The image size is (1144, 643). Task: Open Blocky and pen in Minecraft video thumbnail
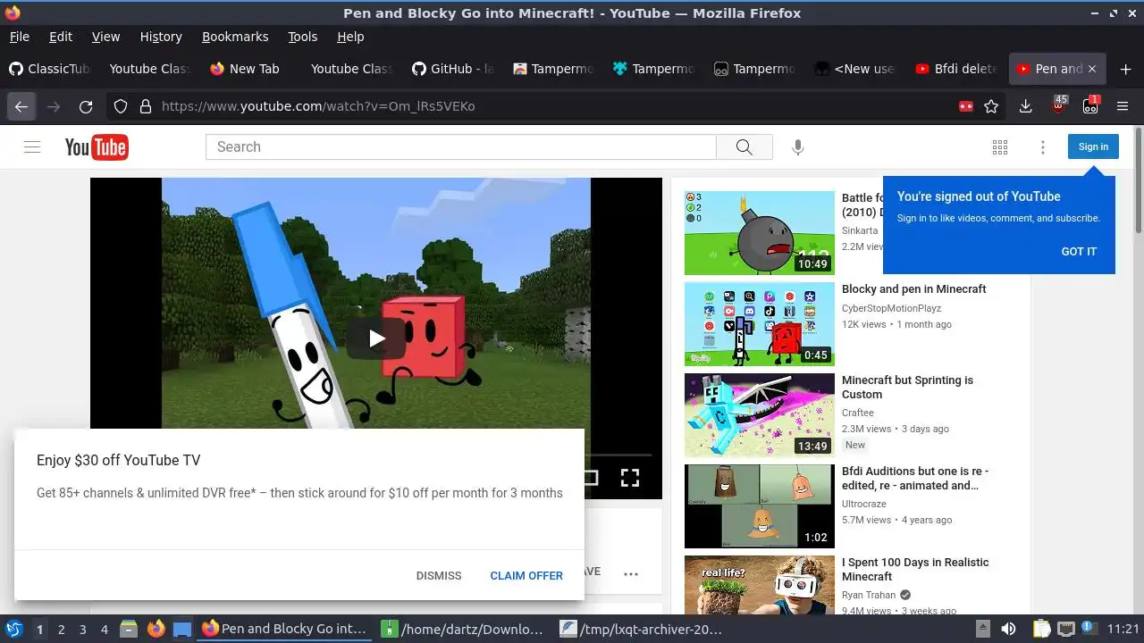click(760, 324)
